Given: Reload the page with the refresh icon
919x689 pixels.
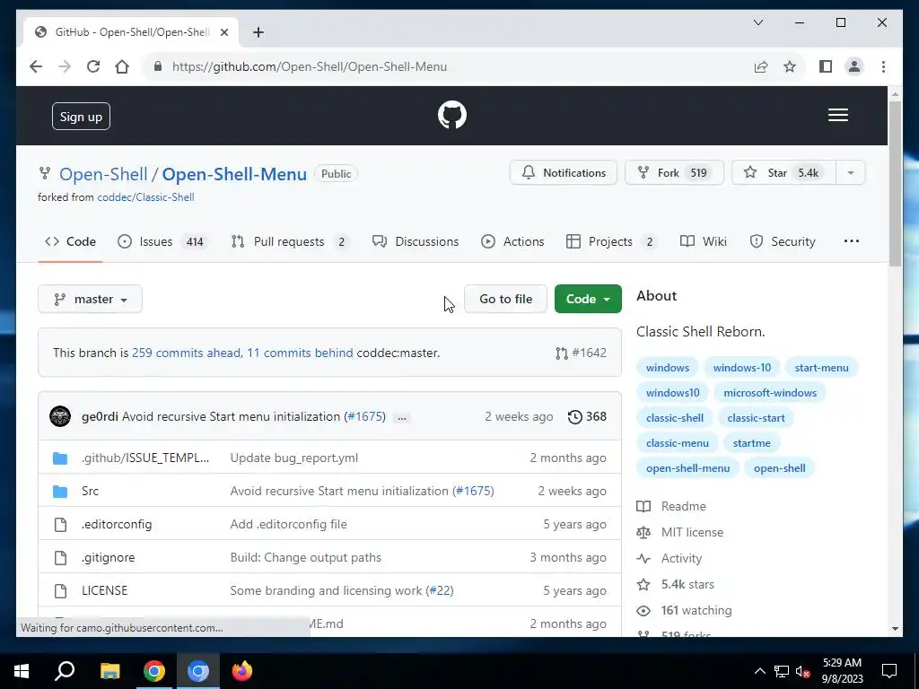Looking at the screenshot, I should pos(93,66).
